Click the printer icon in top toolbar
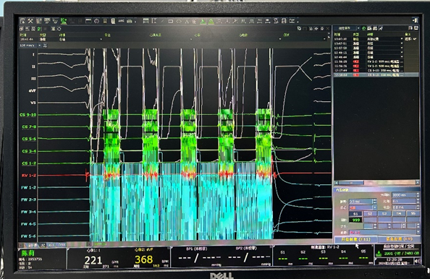The image size is (430, 279). coord(130,21)
